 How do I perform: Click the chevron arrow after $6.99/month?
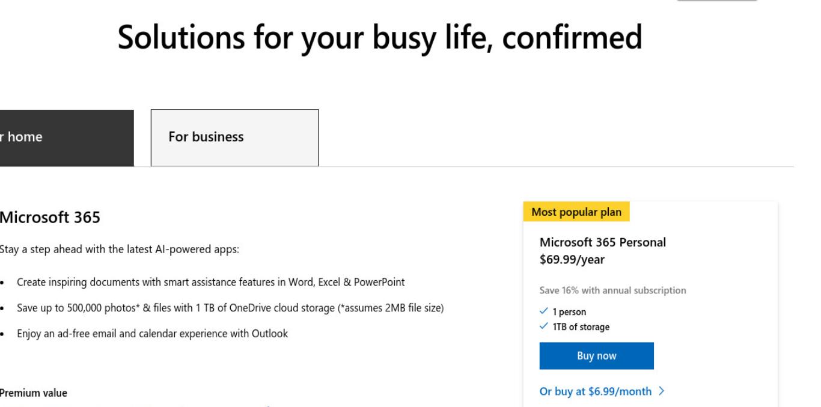(x=661, y=391)
